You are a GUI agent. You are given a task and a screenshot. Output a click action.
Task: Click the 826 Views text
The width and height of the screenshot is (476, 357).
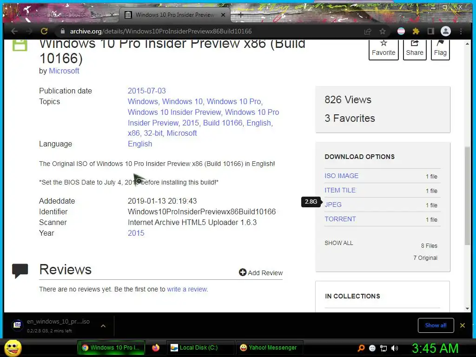coord(348,99)
